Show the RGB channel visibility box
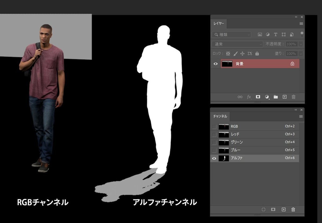The image size is (322, 223). (214, 127)
